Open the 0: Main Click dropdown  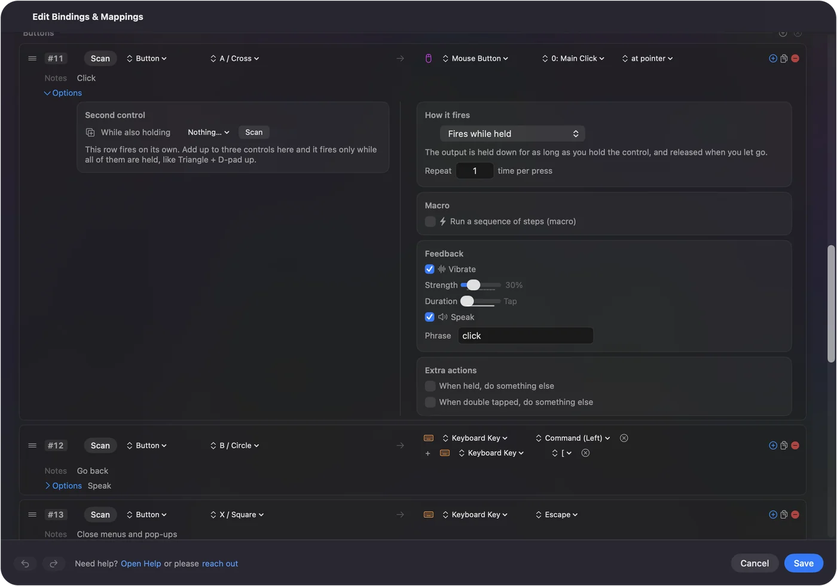[x=573, y=59]
